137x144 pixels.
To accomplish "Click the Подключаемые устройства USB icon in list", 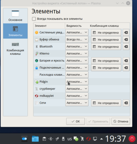I will [37, 68].
